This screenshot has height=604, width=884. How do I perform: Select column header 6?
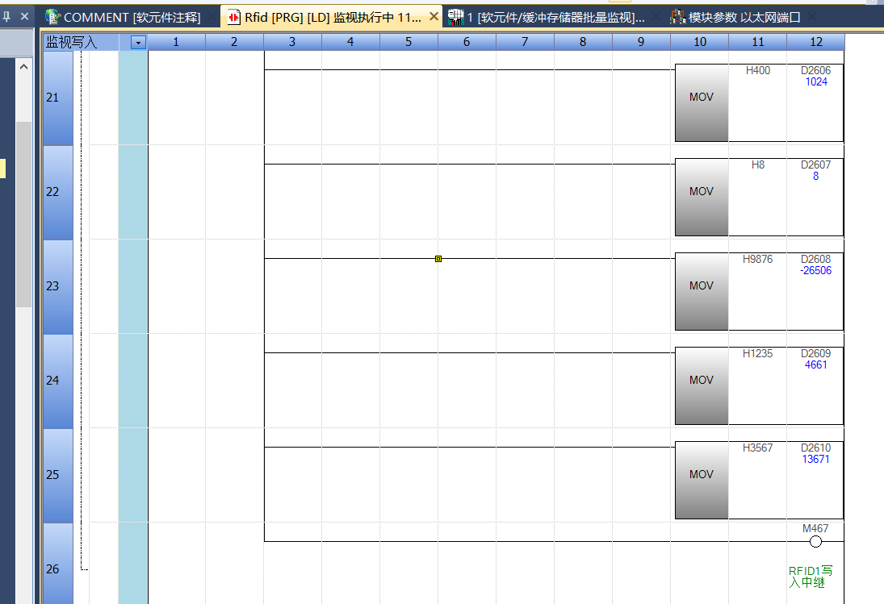pos(467,42)
